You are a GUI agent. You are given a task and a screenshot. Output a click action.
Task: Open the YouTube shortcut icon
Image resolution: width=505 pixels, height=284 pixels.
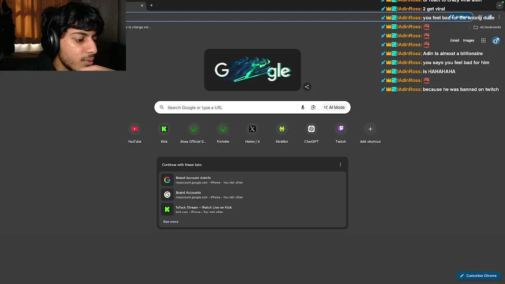click(135, 129)
